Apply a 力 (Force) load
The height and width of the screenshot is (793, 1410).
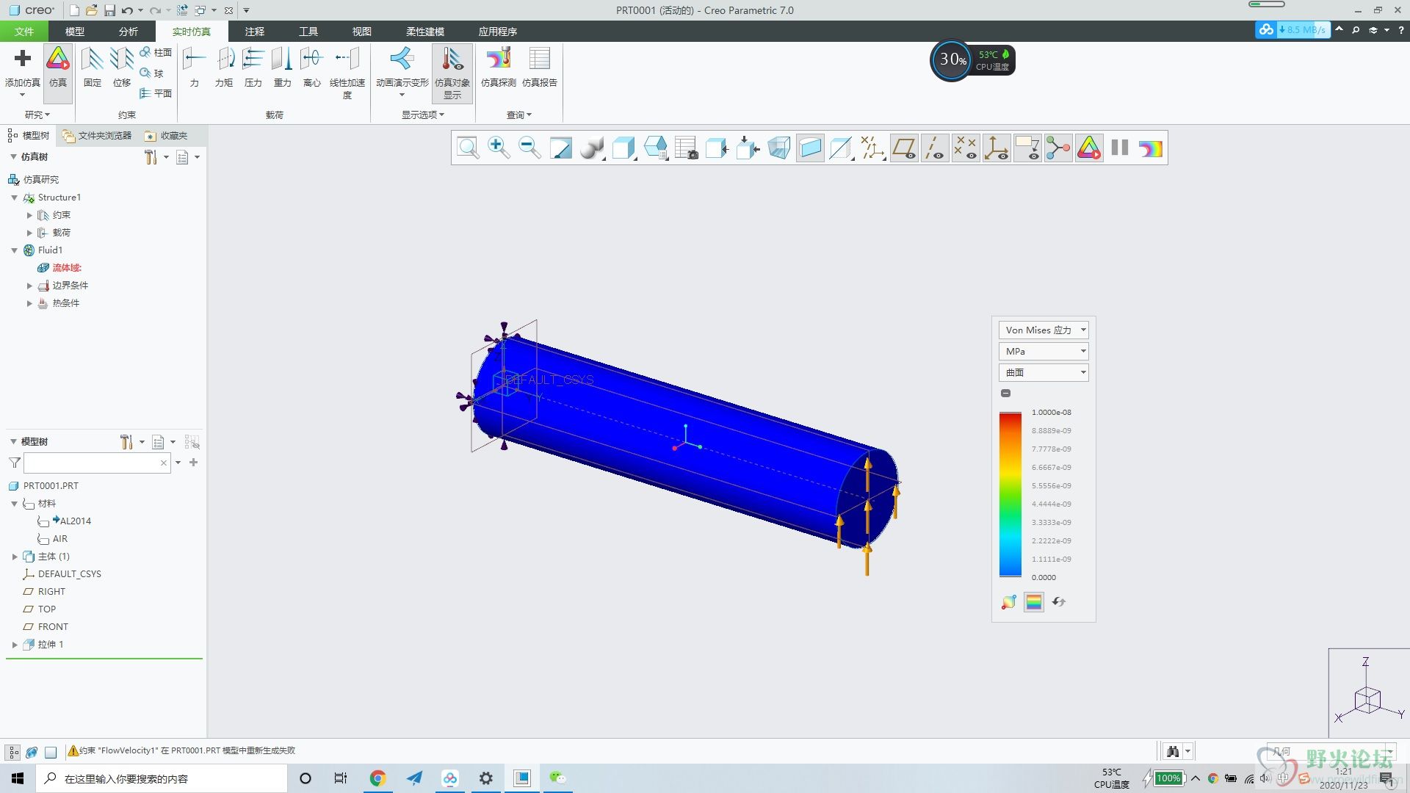pyautogui.click(x=194, y=68)
